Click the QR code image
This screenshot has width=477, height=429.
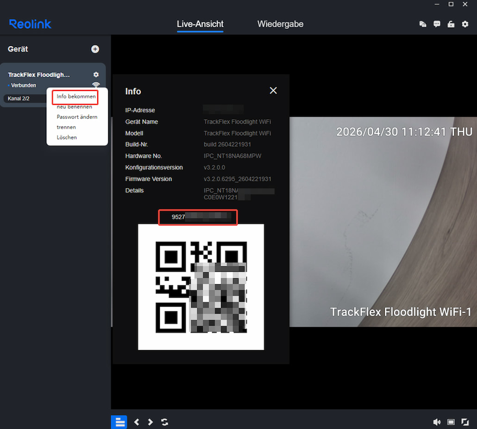(x=201, y=287)
